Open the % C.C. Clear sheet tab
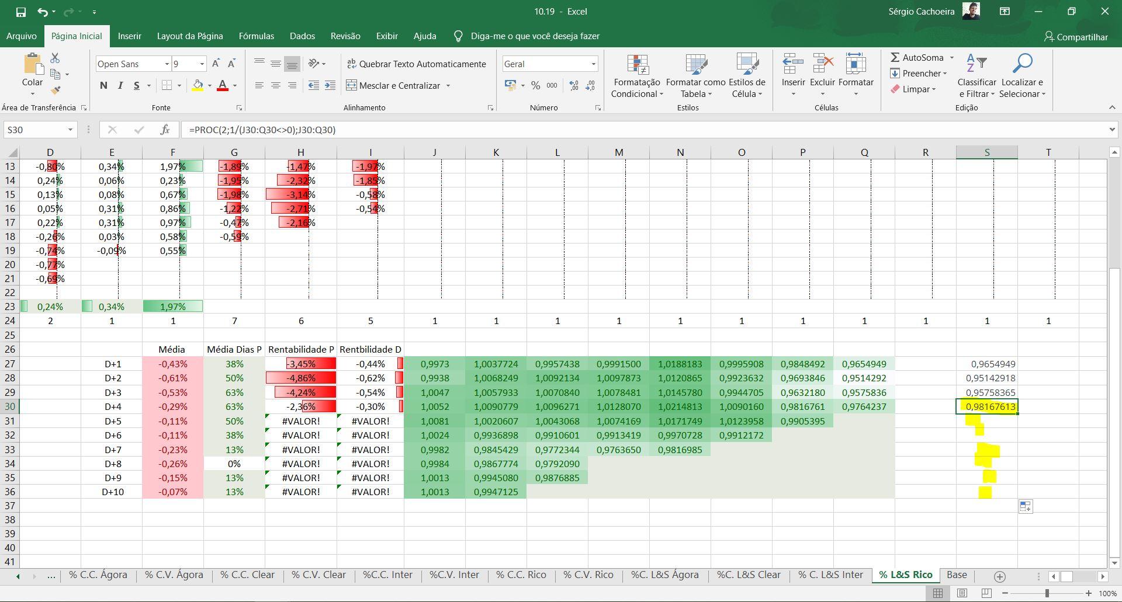Viewport: 1122px width, 602px height. tap(247, 575)
